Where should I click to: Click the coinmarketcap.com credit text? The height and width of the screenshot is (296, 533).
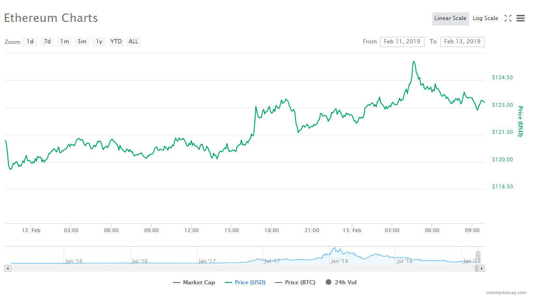tap(505, 293)
